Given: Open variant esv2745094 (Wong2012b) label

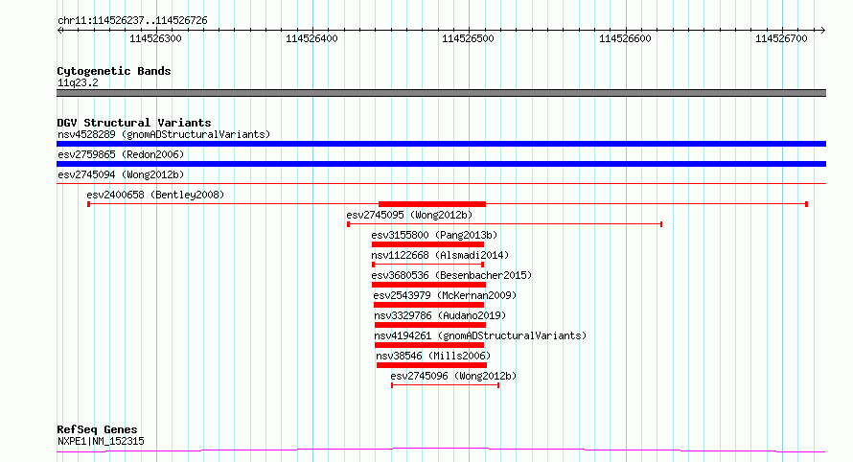Looking at the screenshot, I should 121,174.
